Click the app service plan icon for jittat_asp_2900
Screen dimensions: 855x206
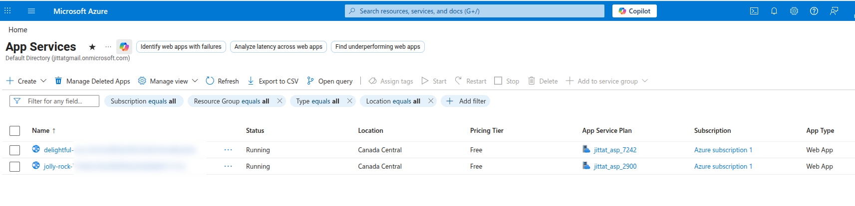click(x=586, y=166)
